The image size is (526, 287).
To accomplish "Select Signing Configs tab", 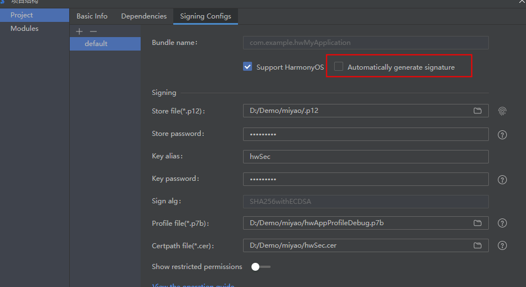I will [206, 16].
